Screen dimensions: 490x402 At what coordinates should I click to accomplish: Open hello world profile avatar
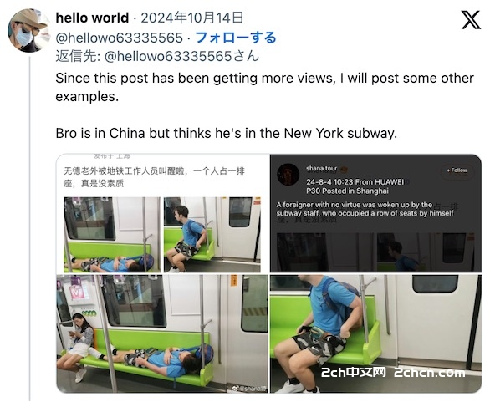pos(28,30)
